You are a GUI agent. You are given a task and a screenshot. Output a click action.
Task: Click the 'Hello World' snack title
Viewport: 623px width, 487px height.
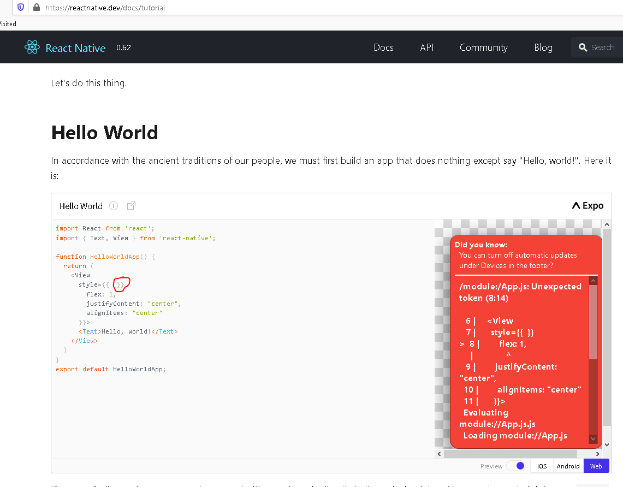pyautogui.click(x=81, y=206)
